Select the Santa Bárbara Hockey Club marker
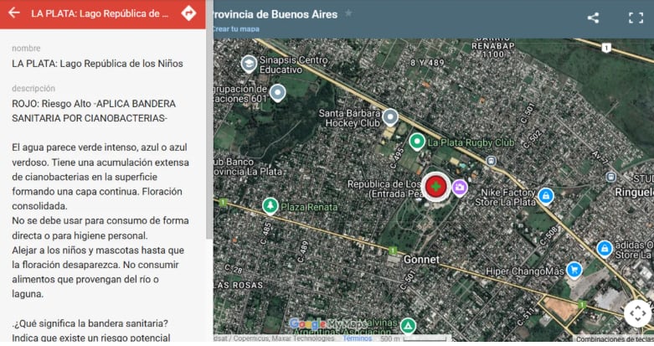The height and width of the screenshot is (346, 654). pos(390,117)
